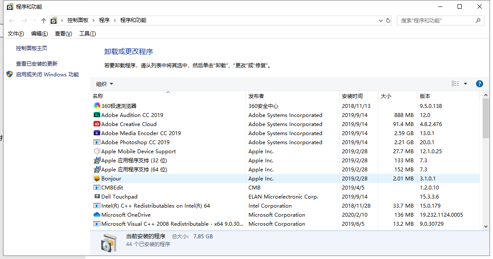The width and height of the screenshot is (493, 259).
Task: Navigate forward with the forward arrow
Action: point(25,21)
